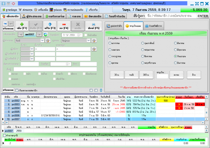Click the ตกลง confirm button
This screenshot has width=210, height=148.
point(176,74)
